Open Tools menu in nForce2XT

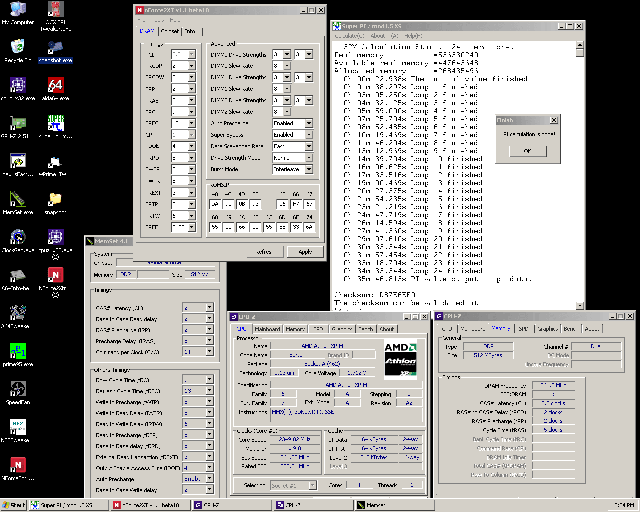click(158, 20)
